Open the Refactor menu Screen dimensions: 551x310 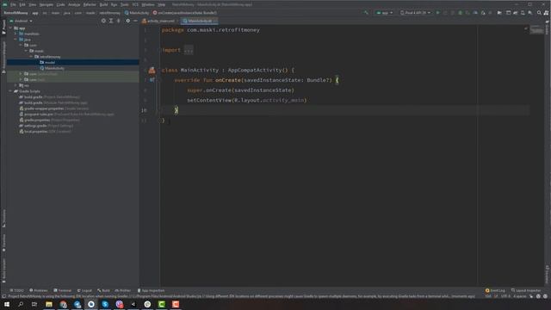pyautogui.click(x=90, y=4)
